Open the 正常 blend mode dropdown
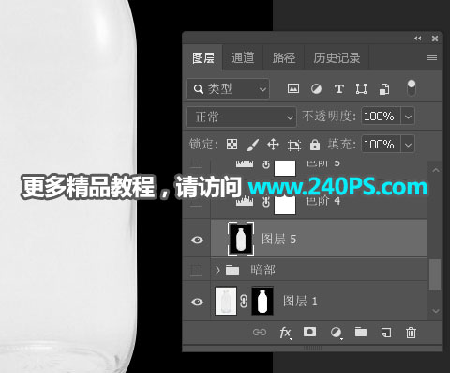This screenshot has height=373, width=450. [x=241, y=117]
